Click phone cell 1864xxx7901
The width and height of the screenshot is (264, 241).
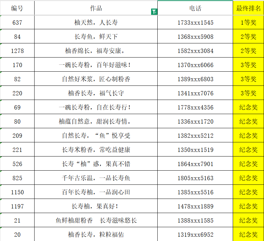click(x=195, y=164)
